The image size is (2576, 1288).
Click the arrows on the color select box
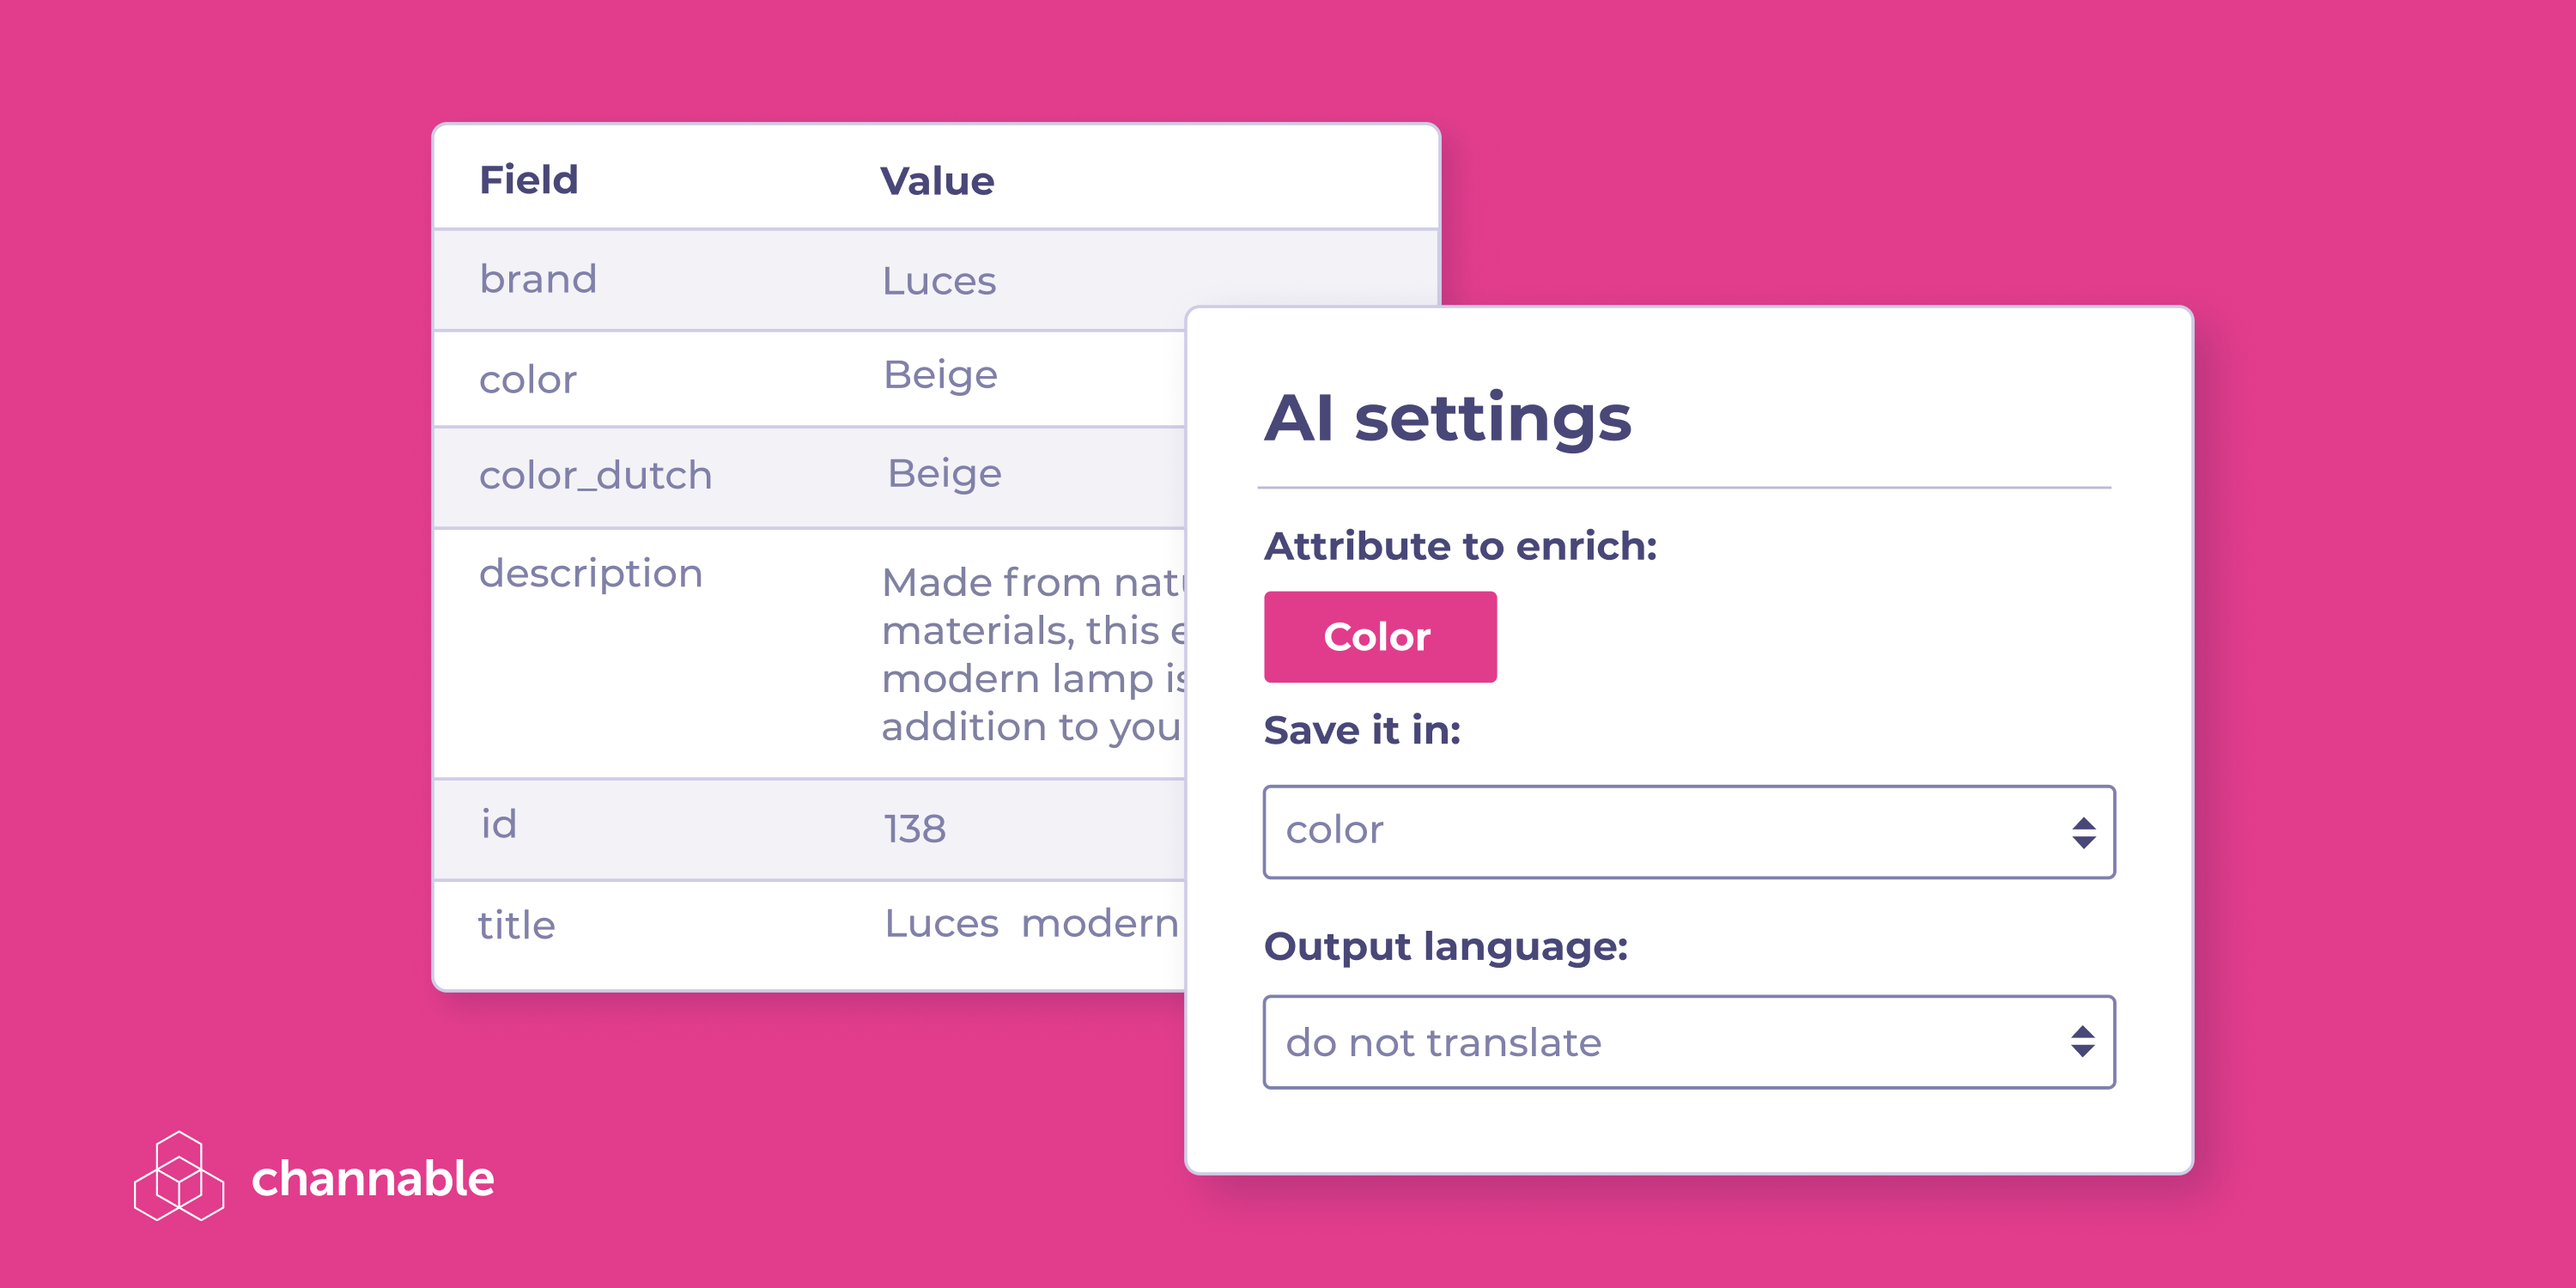[2083, 832]
